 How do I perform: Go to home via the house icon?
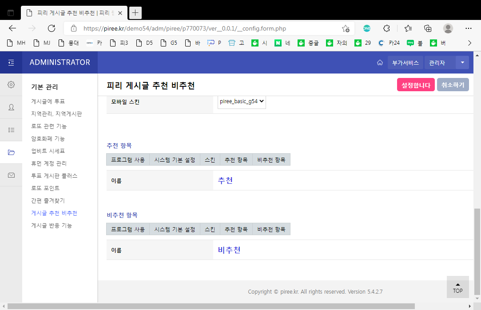click(x=380, y=63)
